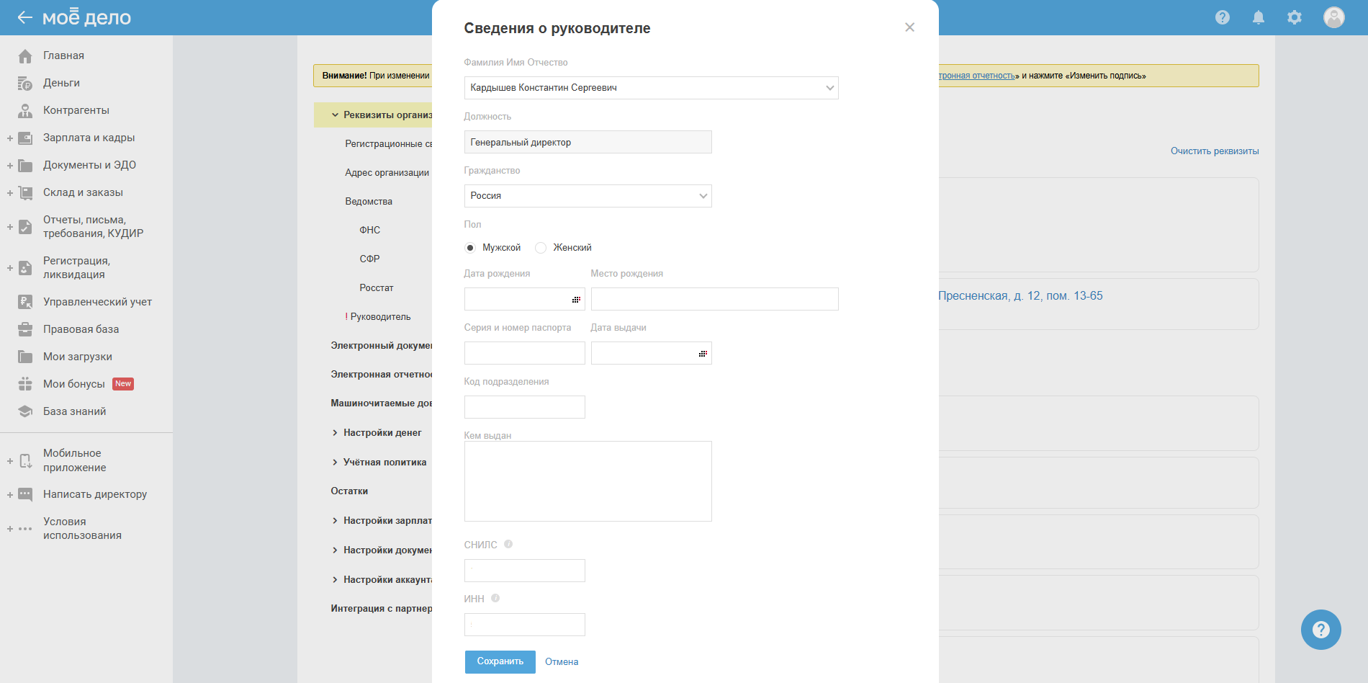Open the settings gear icon
This screenshot has height=683, width=1368.
(1294, 17)
